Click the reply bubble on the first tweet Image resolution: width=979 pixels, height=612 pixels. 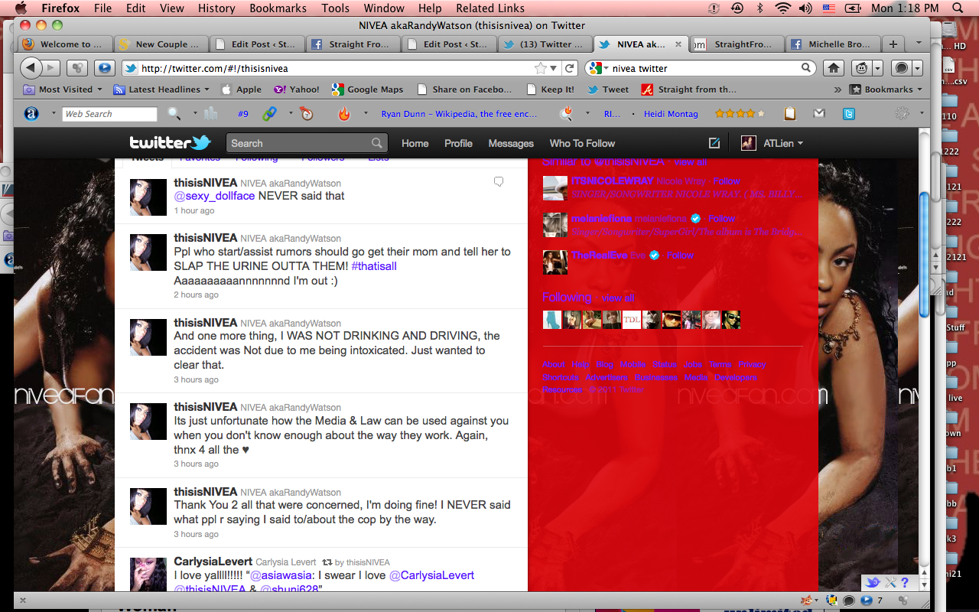[499, 182]
